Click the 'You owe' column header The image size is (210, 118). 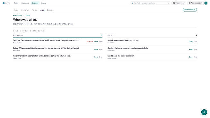[x=110, y=36]
